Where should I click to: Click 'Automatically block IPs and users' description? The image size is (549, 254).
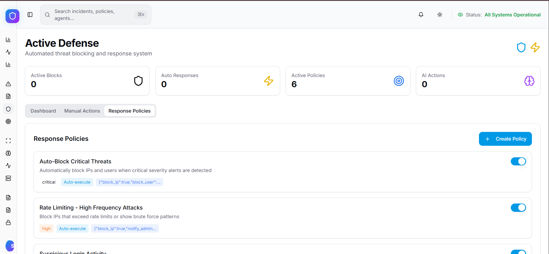click(x=126, y=170)
